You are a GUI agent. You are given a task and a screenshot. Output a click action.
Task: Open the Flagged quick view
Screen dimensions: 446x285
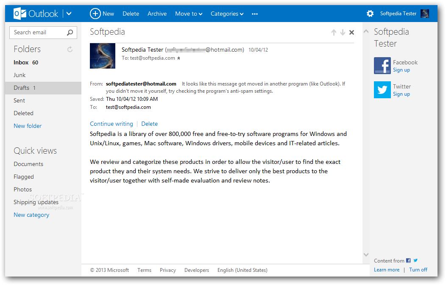click(x=24, y=177)
